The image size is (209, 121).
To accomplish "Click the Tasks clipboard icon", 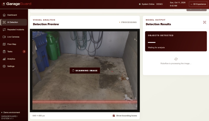I will pos(4,51).
